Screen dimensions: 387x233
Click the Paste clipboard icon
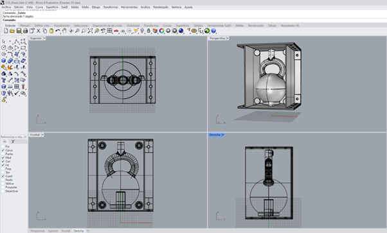pos(51,31)
